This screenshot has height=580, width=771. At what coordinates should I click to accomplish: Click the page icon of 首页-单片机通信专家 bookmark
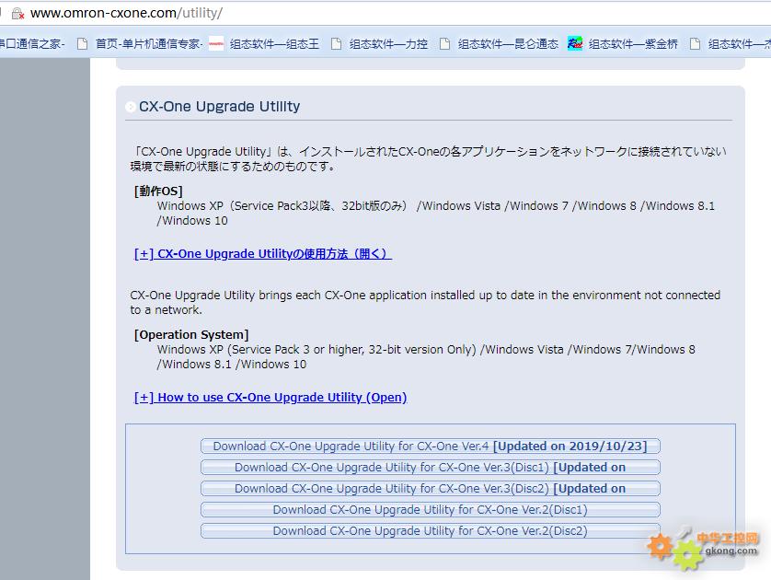pyautogui.click(x=82, y=44)
